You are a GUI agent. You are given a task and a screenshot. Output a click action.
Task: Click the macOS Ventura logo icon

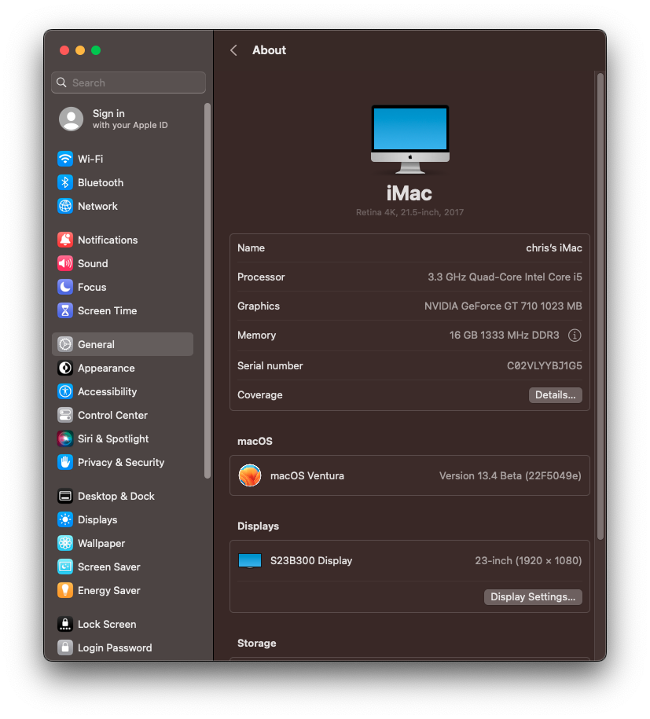click(x=250, y=475)
